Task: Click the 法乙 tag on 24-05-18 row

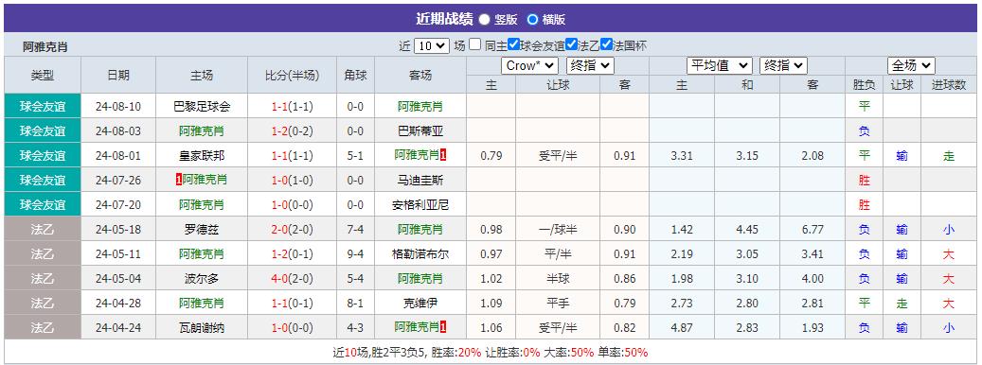Action: pos(43,230)
